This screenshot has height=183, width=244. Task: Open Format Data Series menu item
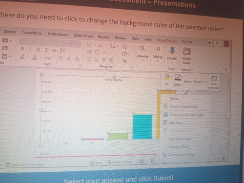click(x=182, y=155)
